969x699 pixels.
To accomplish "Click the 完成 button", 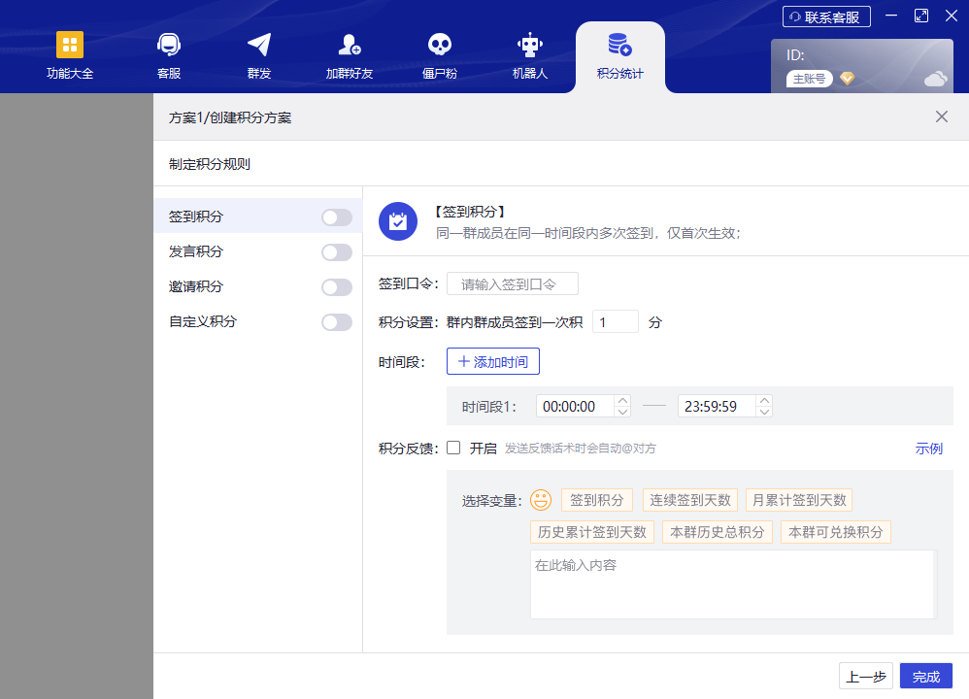I will [x=925, y=676].
